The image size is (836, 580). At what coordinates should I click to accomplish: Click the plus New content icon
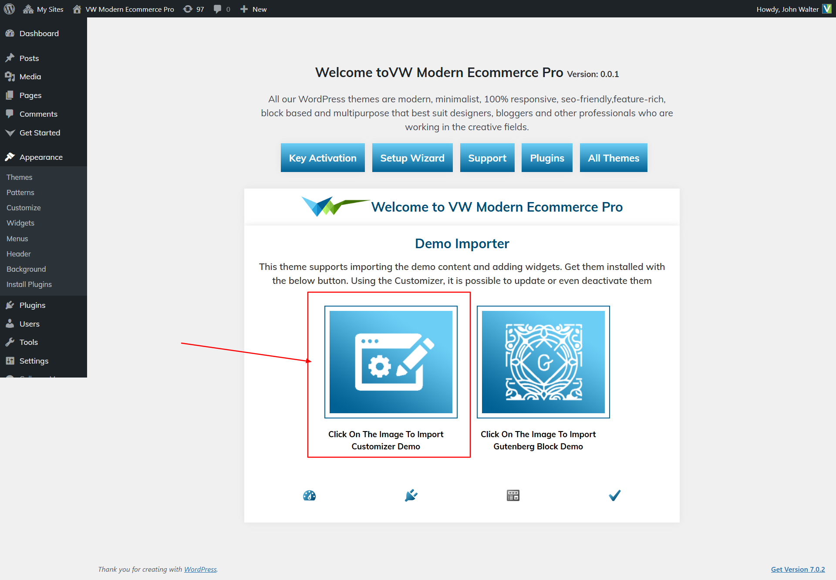point(244,9)
